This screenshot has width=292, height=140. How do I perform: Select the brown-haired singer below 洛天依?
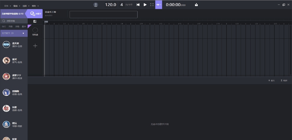6,60
